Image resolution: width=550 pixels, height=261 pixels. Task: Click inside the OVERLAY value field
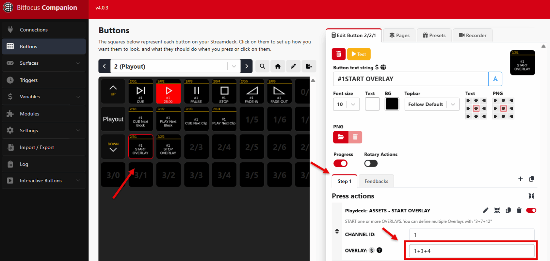click(x=471, y=251)
